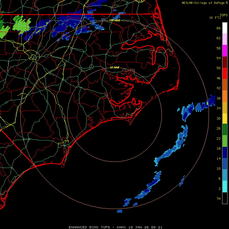Viewport: 229px width, 229px height.
Task: Click the bright red legend swatch
Action: (225, 73)
